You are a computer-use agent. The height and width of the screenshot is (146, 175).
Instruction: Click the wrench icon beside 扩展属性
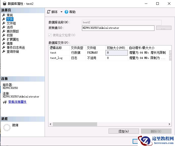(4, 39)
